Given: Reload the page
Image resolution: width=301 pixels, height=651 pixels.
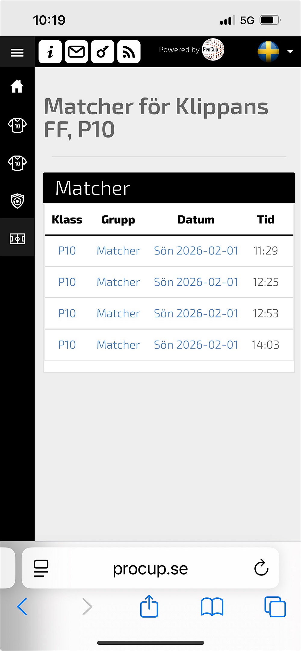Looking at the screenshot, I should click(261, 568).
